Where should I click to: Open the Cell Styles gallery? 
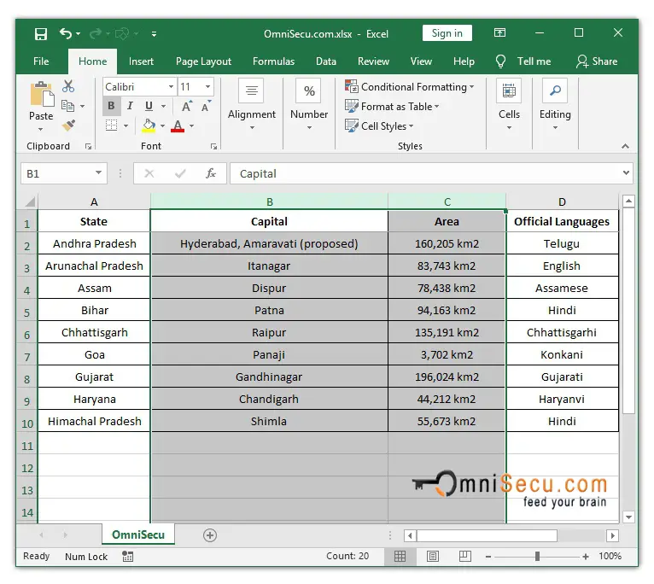pos(379,126)
